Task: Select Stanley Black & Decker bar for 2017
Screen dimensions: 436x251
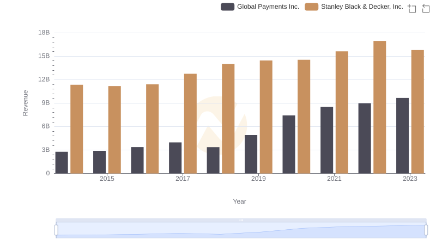Action: [x=190, y=124]
